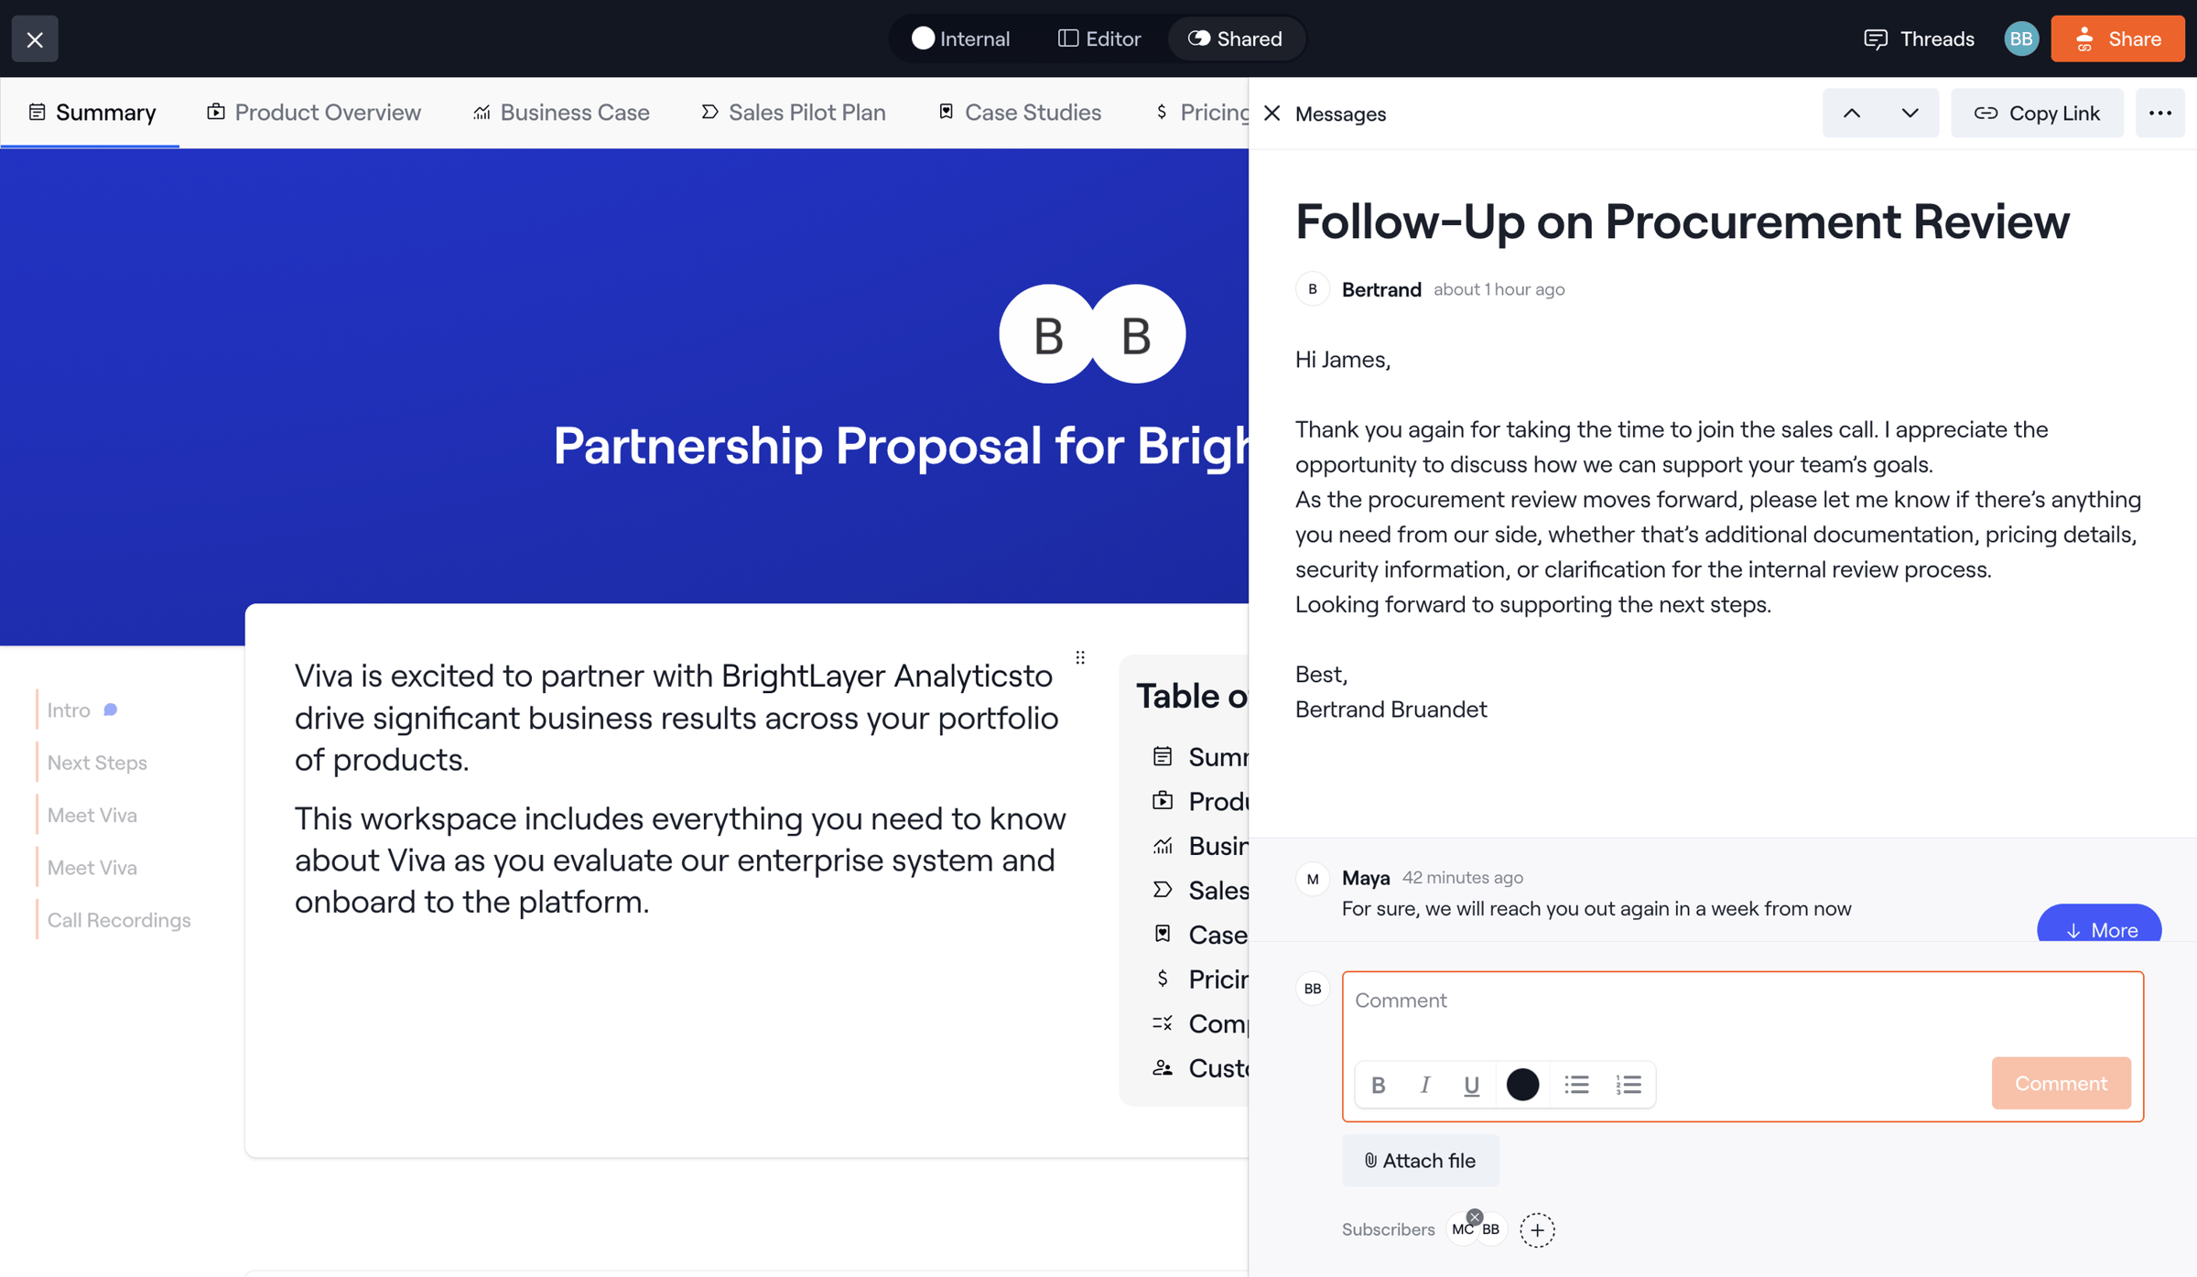
Task: Switch to Internal view mode
Action: click(960, 38)
